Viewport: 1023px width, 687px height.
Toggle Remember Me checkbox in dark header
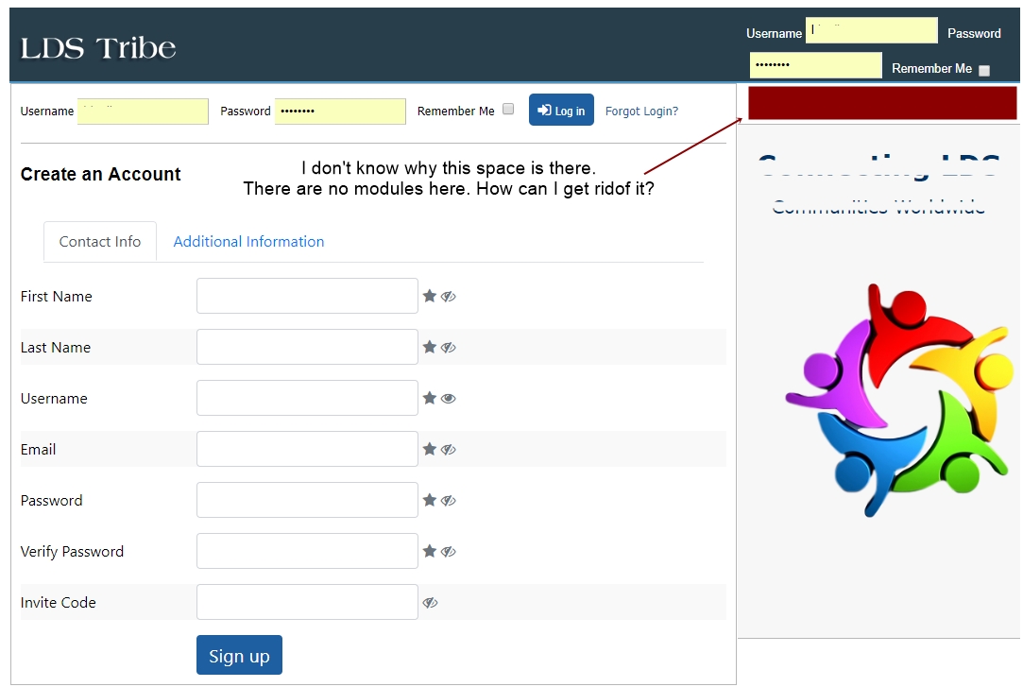point(984,71)
